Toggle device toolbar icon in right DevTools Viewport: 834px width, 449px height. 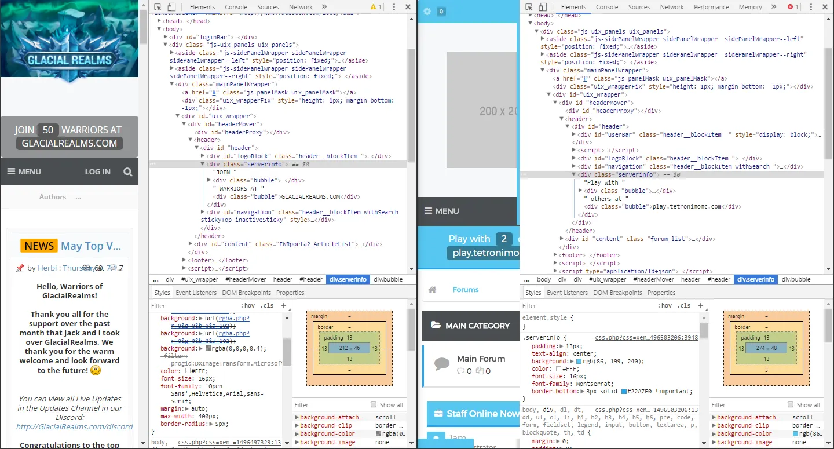[x=543, y=7]
